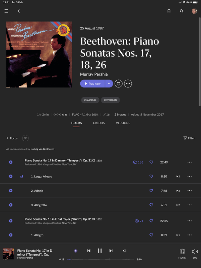201x268 pixels.
Task: Seek within the waveform progress bar
Action: [100, 259]
